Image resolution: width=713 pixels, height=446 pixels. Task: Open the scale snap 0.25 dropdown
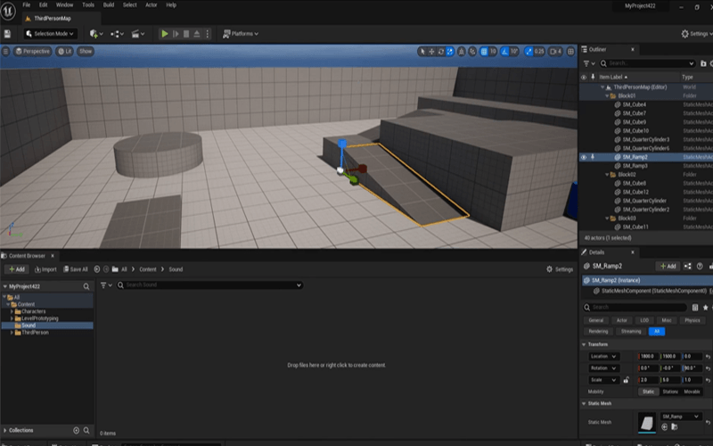click(x=539, y=52)
